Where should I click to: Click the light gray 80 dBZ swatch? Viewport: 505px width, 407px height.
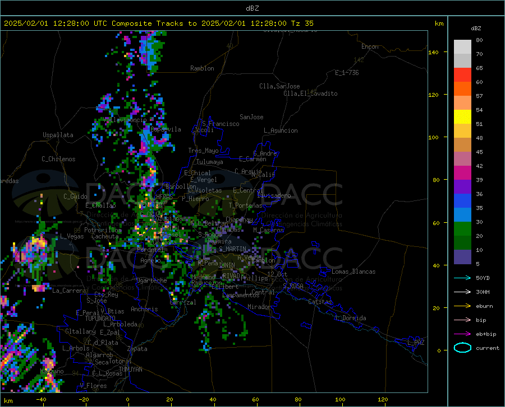(x=462, y=47)
